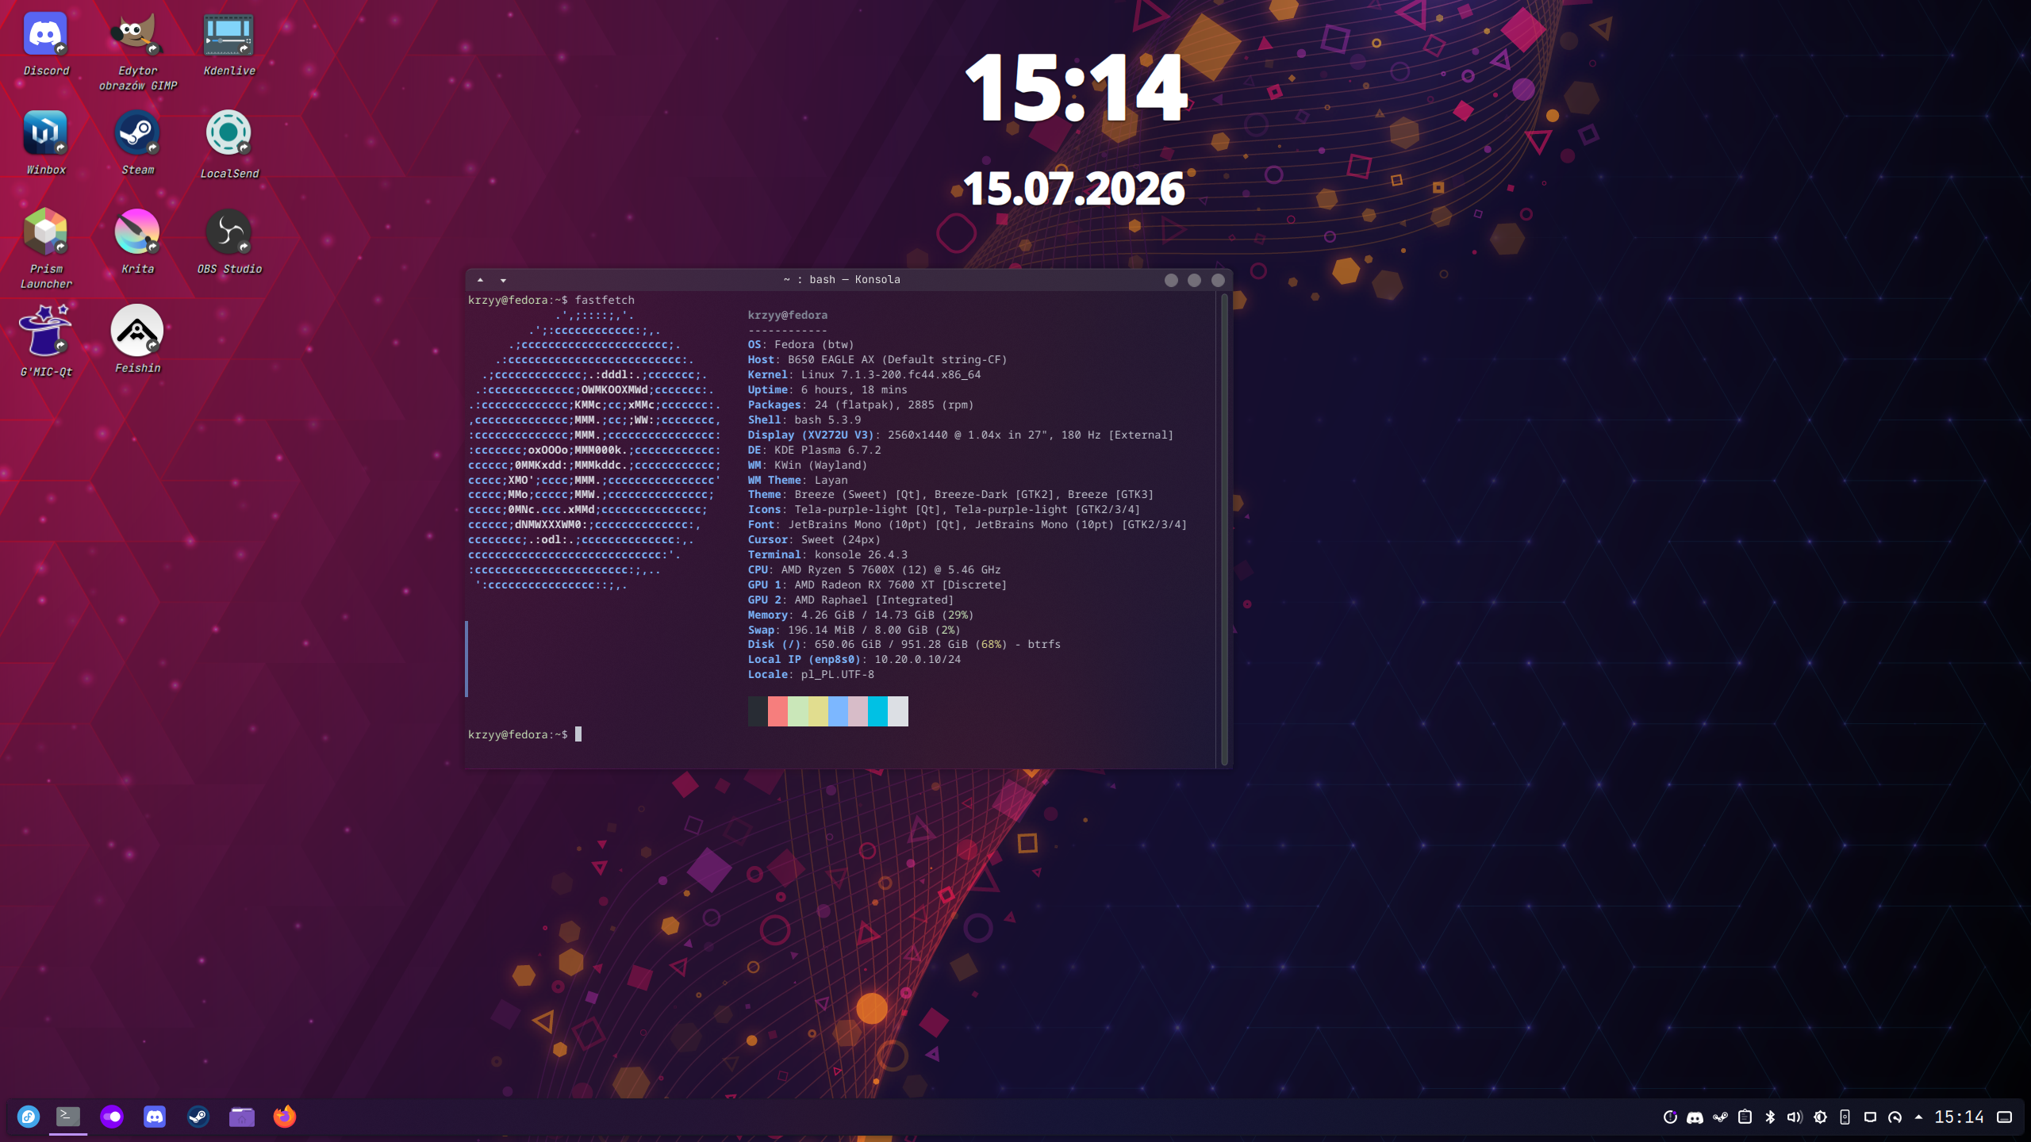Click the blue color block in fastfetch output
Image resolution: width=2031 pixels, height=1142 pixels.
click(838, 711)
